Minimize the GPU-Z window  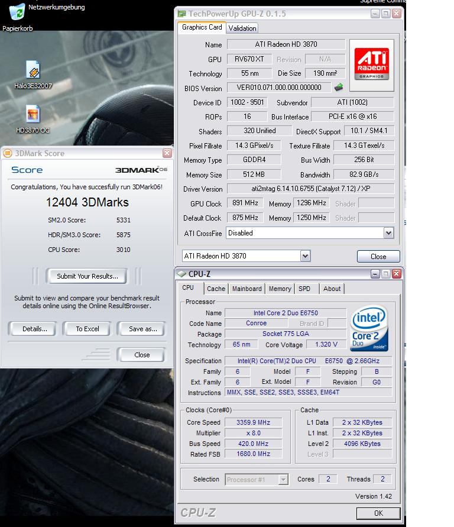point(375,14)
